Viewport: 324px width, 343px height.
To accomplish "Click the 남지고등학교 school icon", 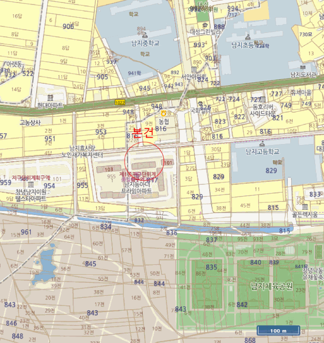I will click(262, 144).
